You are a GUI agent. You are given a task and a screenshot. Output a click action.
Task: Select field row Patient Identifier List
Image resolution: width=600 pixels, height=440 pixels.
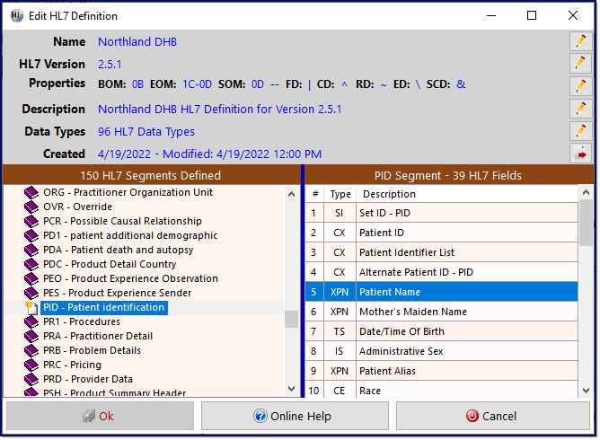point(442,252)
